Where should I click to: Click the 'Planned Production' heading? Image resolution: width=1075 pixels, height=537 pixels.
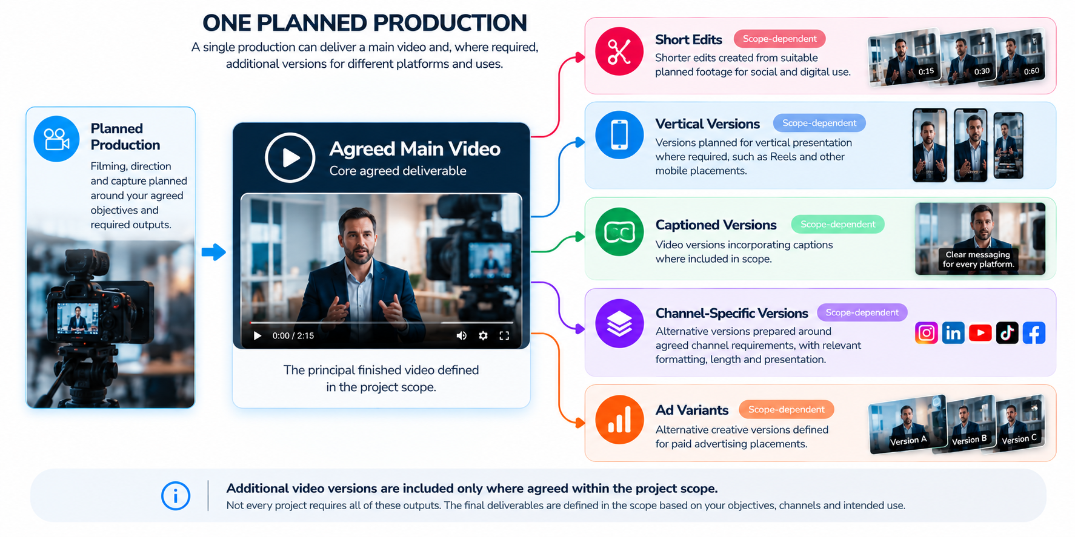(x=125, y=137)
